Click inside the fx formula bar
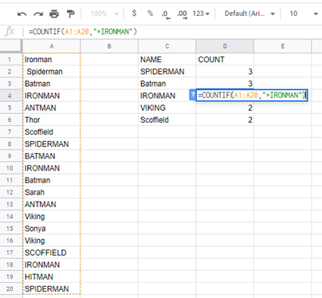The height and width of the screenshot is (298, 322). (173, 32)
